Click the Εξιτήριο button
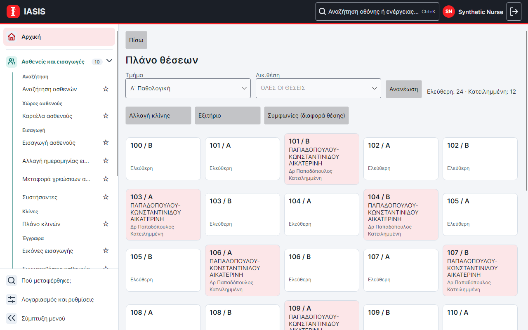The height and width of the screenshot is (330, 528). pyautogui.click(x=228, y=115)
